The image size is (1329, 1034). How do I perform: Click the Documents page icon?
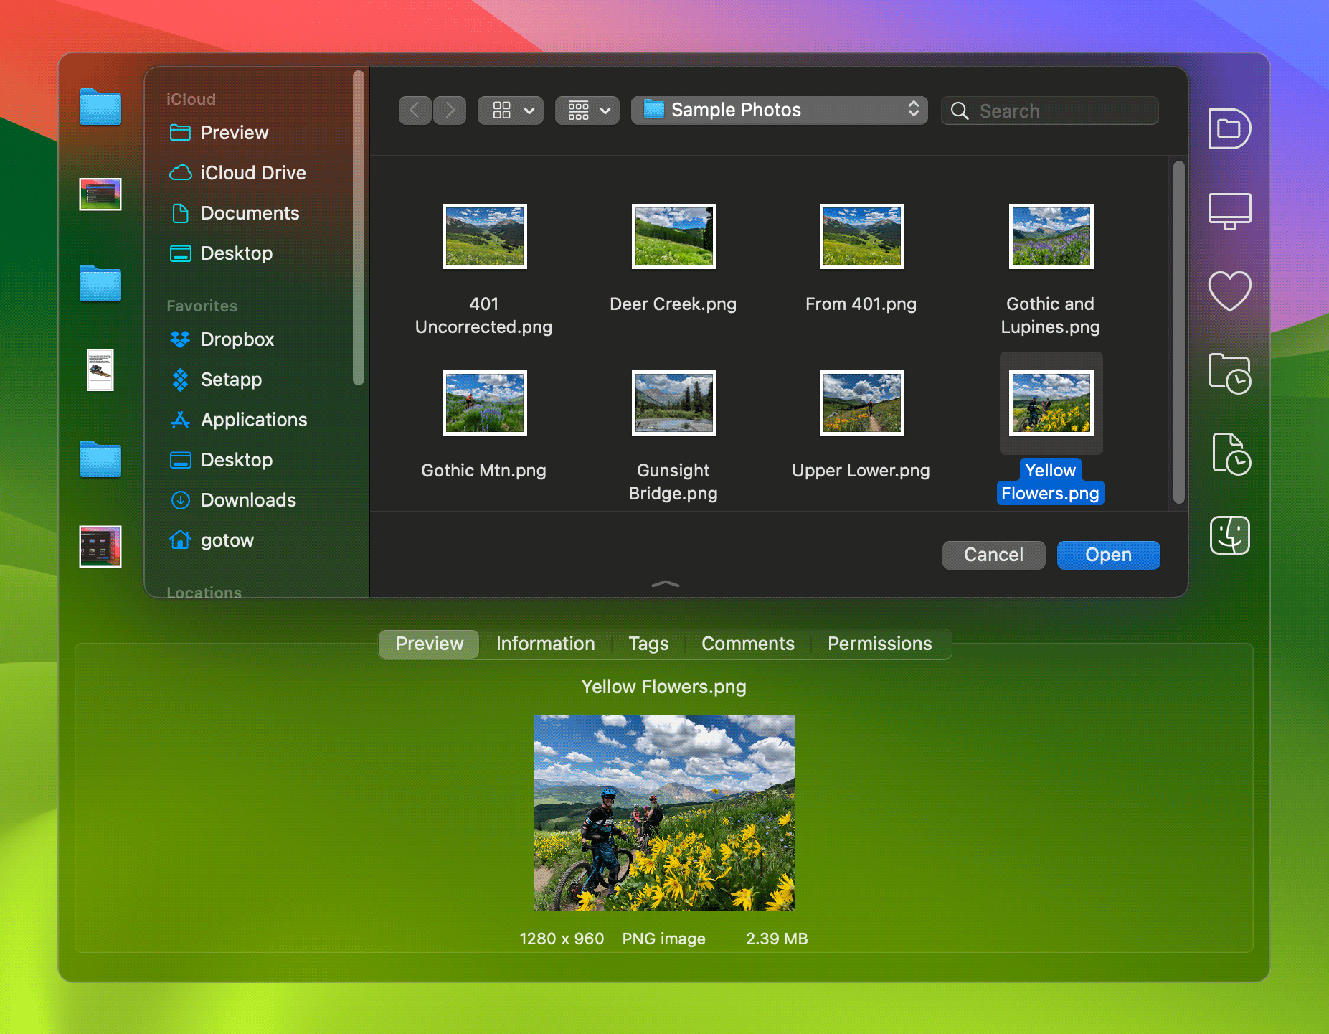pyautogui.click(x=181, y=213)
